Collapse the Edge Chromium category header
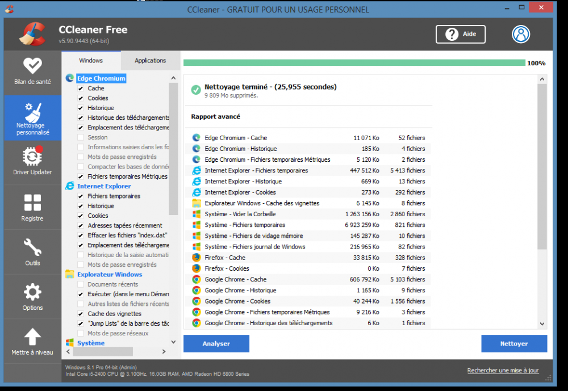This screenshot has width=568, height=391. click(x=101, y=78)
